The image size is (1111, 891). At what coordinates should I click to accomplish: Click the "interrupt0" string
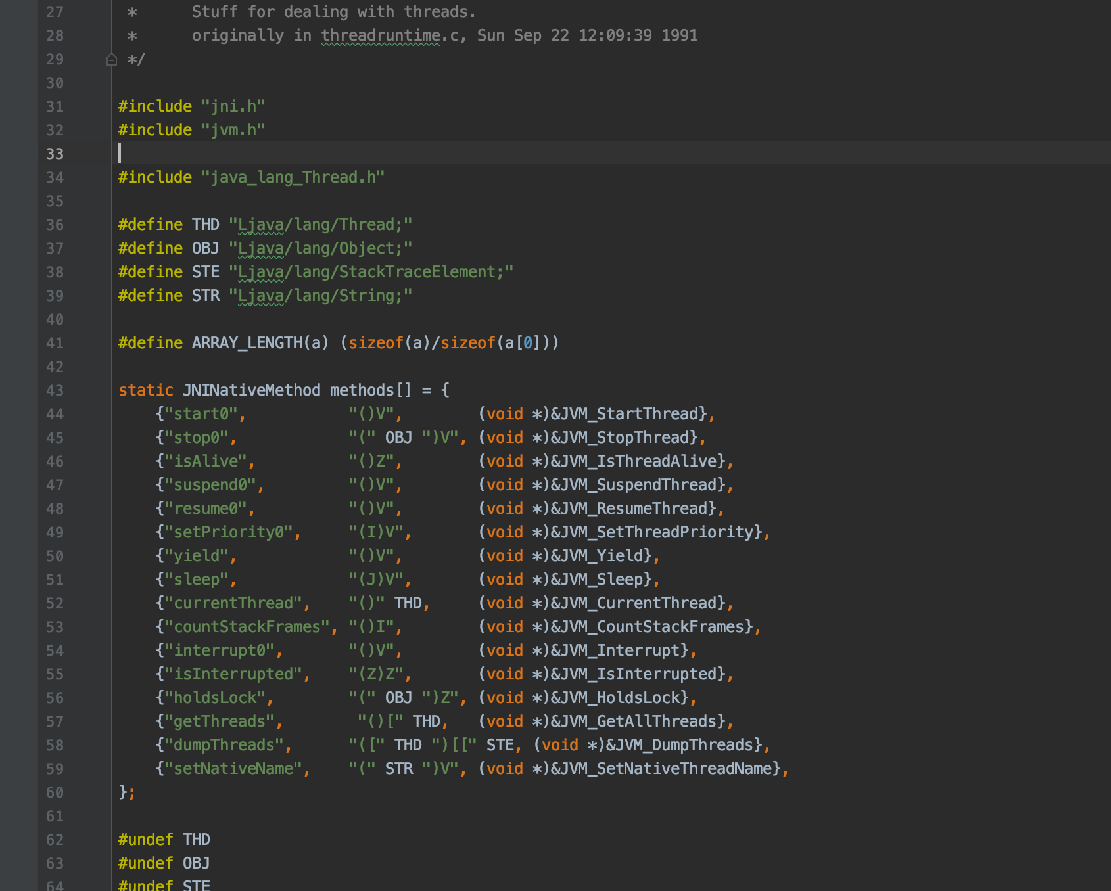pyautogui.click(x=220, y=651)
